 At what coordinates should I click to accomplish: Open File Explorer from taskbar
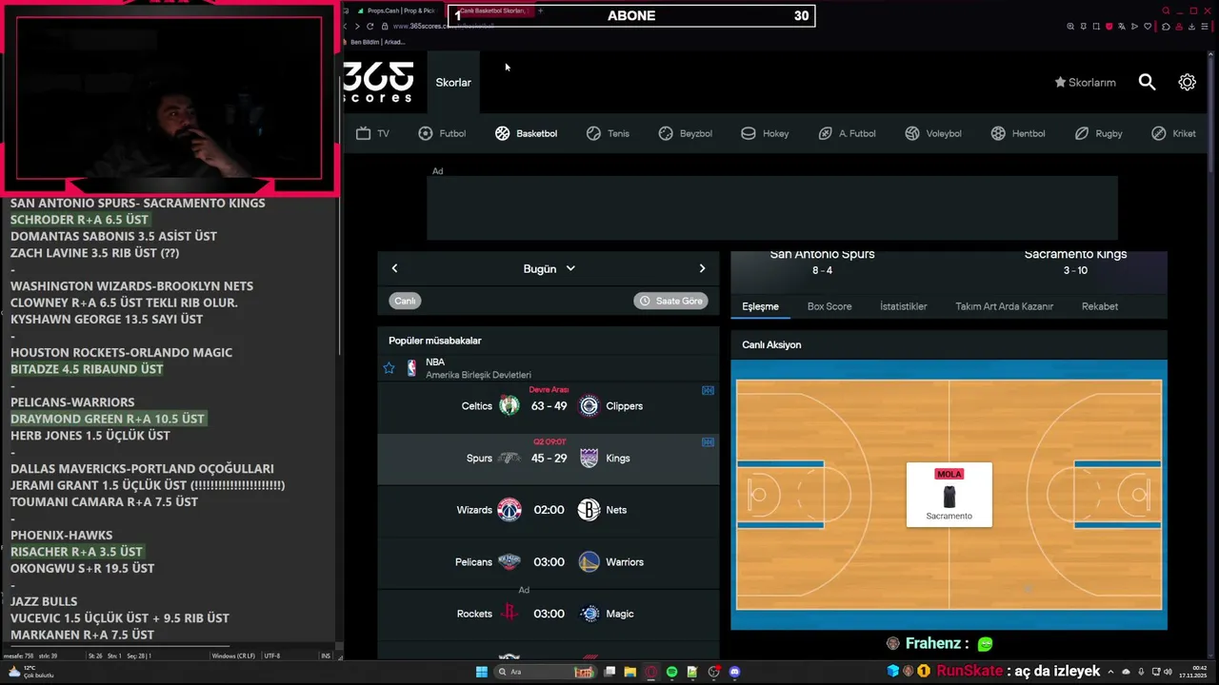coord(630,672)
